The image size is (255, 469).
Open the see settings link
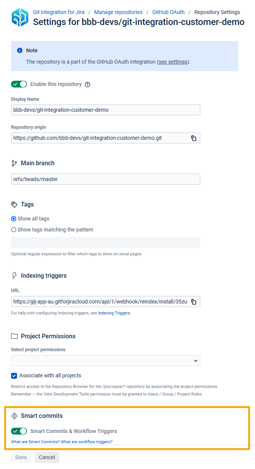pyautogui.click(x=173, y=62)
